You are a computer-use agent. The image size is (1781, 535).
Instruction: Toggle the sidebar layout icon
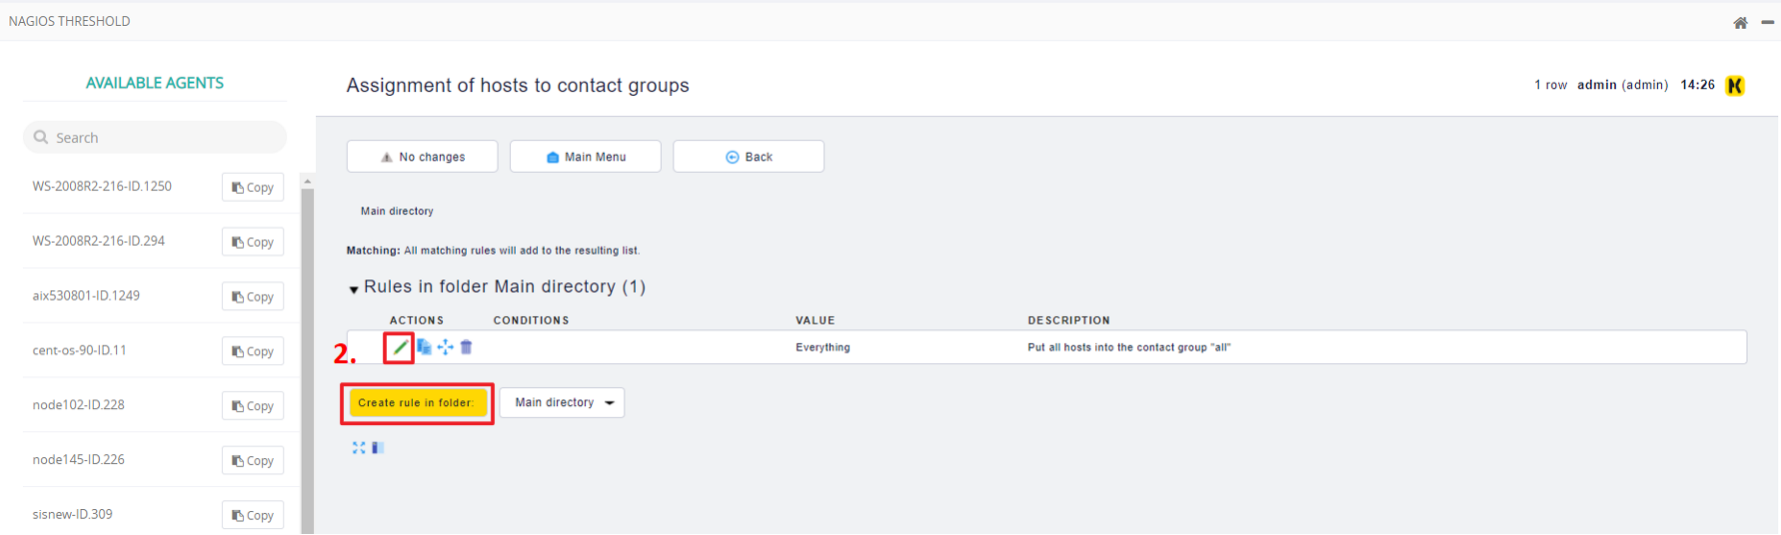pyautogui.click(x=378, y=448)
